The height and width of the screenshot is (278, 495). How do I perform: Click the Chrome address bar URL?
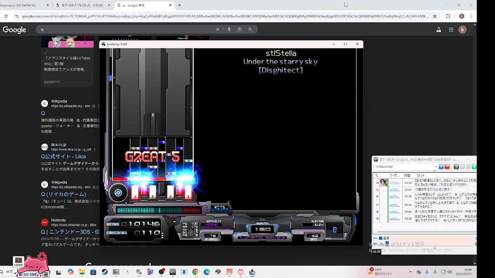click(225, 16)
